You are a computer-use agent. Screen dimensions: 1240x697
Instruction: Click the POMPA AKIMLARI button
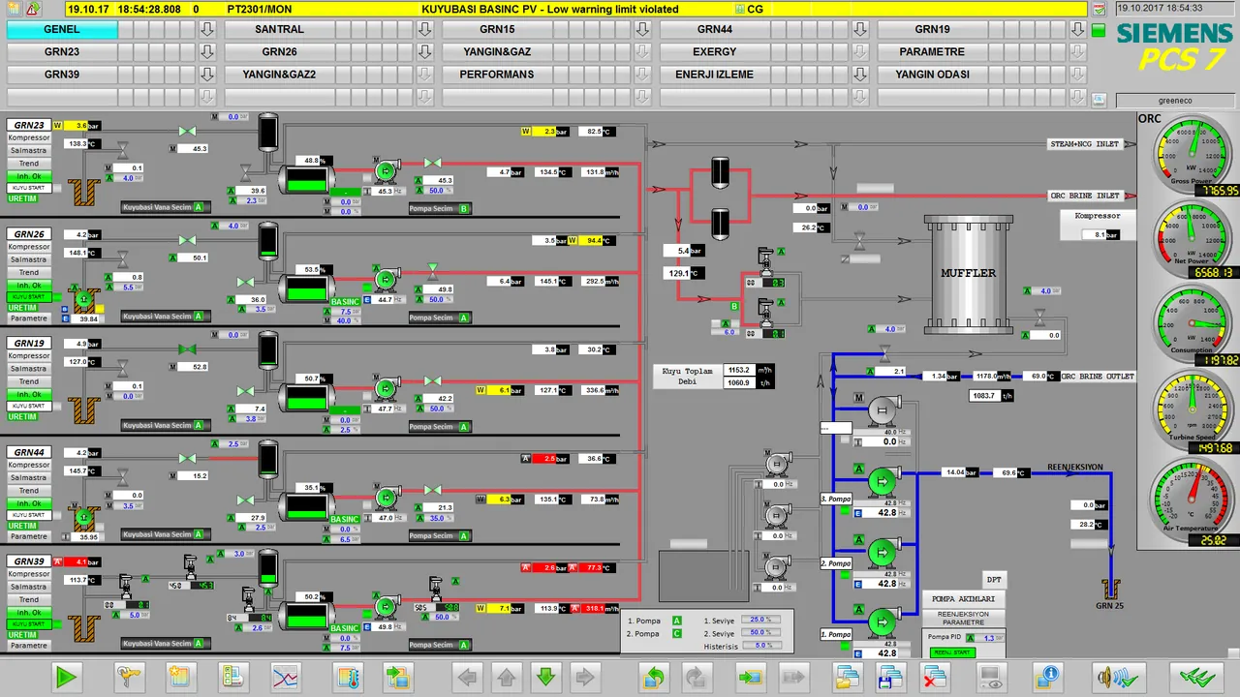click(x=963, y=599)
